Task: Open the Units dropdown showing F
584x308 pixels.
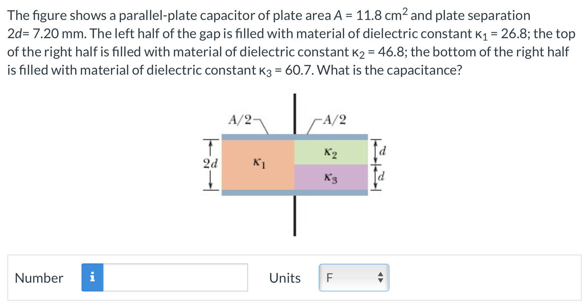Action: 354,278
